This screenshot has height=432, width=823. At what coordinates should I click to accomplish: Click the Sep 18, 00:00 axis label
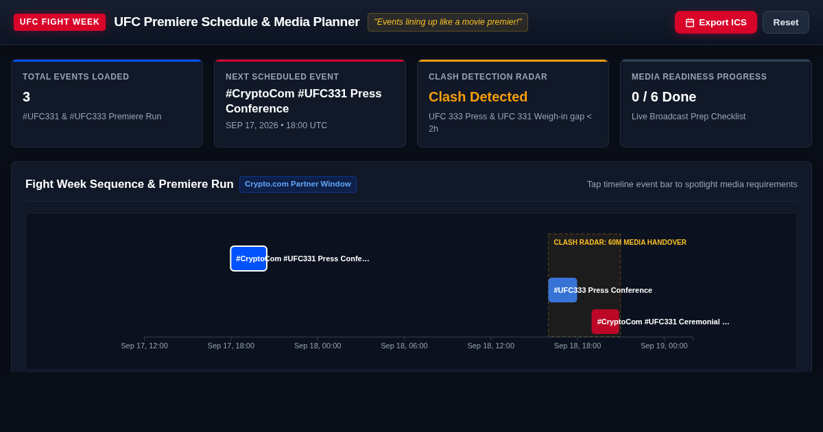tap(318, 346)
